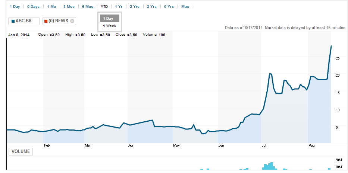
Task: Toggle the VOLUME panel button
Action: tap(21, 151)
